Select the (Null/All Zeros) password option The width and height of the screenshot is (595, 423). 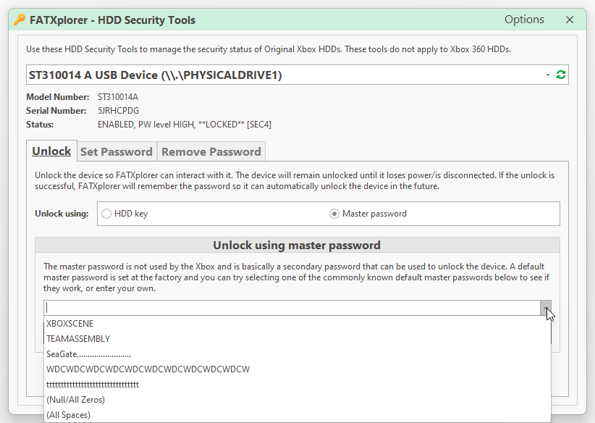pyautogui.click(x=75, y=400)
